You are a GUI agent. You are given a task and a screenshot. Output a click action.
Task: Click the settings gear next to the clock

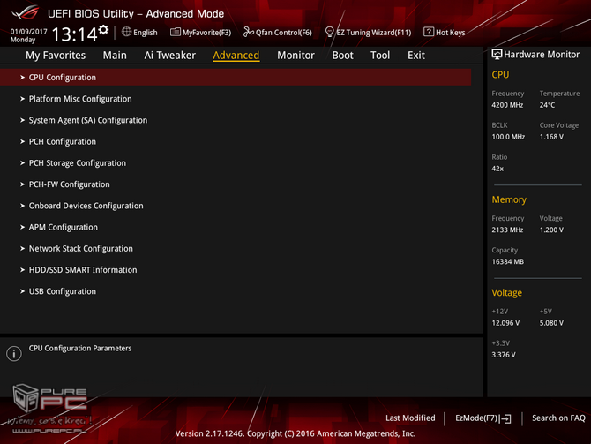click(103, 30)
